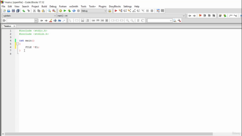Toggle match case (Aa icon)

coord(59,20)
